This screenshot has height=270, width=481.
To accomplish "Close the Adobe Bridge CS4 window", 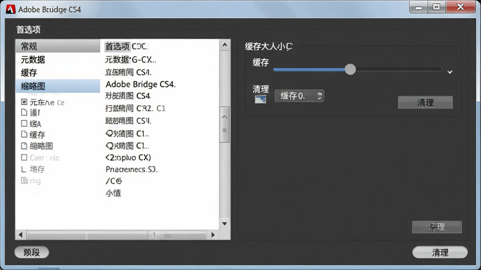I will (460, 7).
